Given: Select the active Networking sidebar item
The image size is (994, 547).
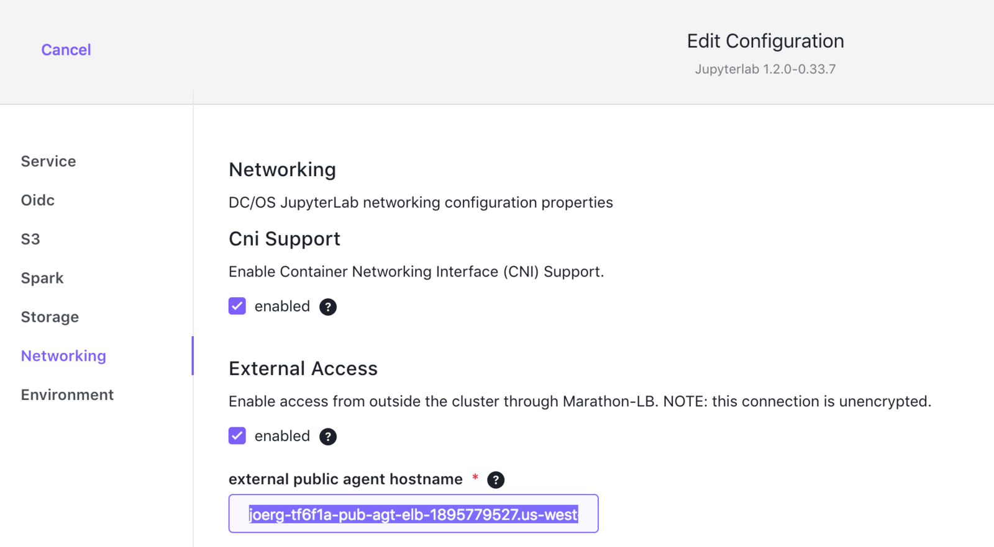Looking at the screenshot, I should (x=63, y=356).
